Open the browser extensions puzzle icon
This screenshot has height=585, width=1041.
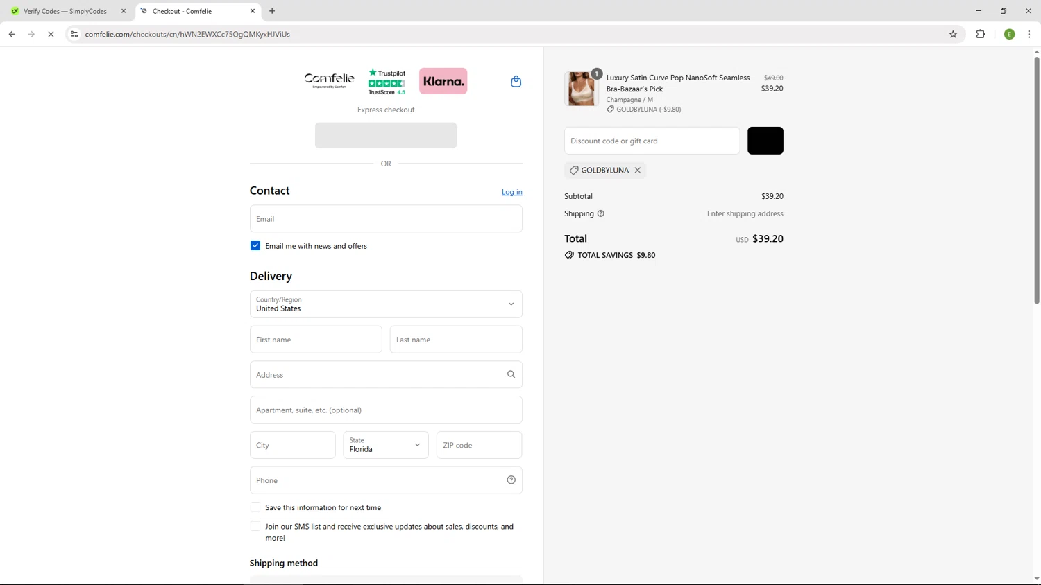click(x=981, y=34)
